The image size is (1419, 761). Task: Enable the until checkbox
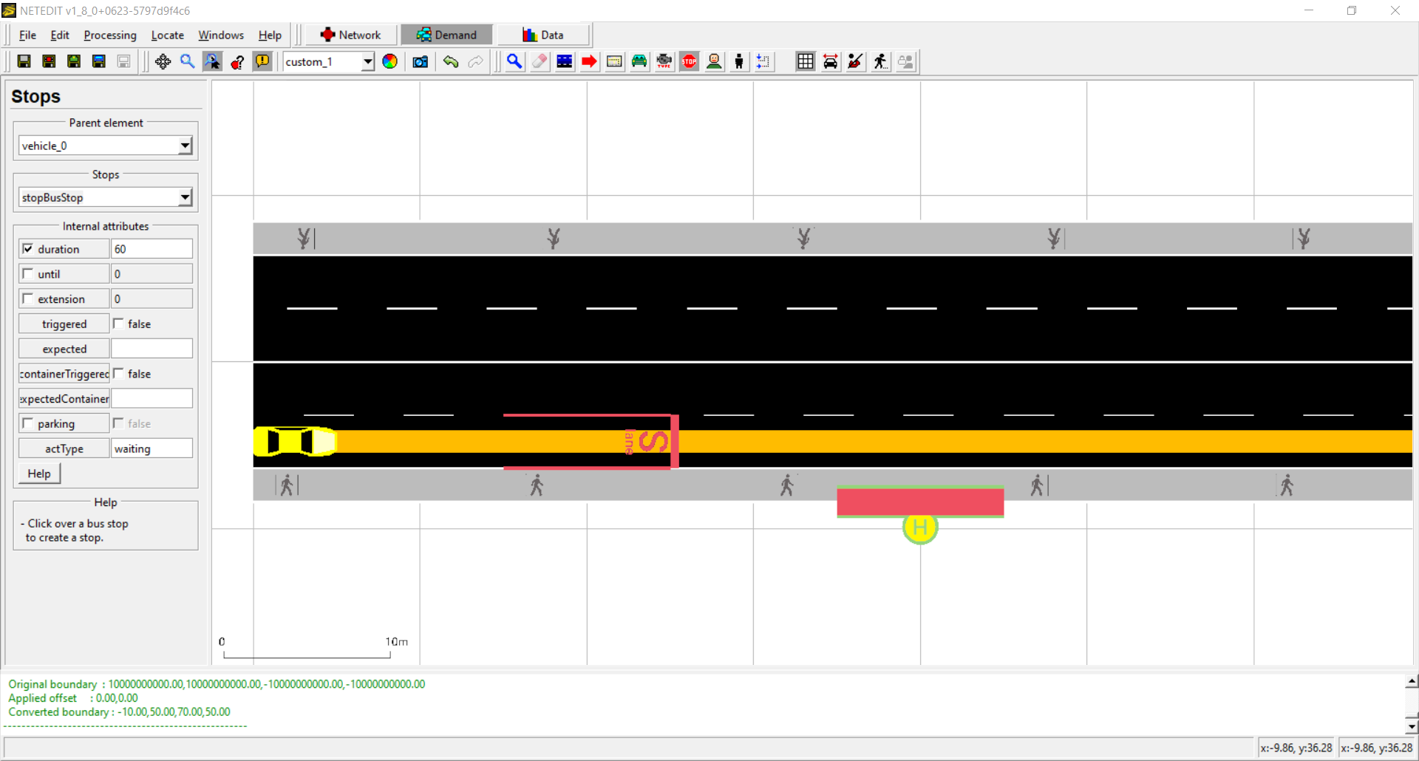tap(28, 274)
